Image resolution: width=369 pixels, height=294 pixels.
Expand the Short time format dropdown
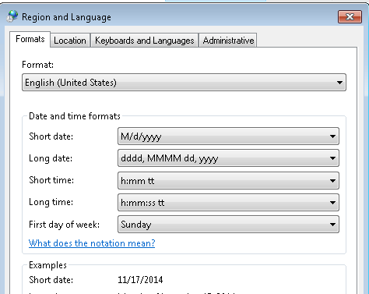228,180
